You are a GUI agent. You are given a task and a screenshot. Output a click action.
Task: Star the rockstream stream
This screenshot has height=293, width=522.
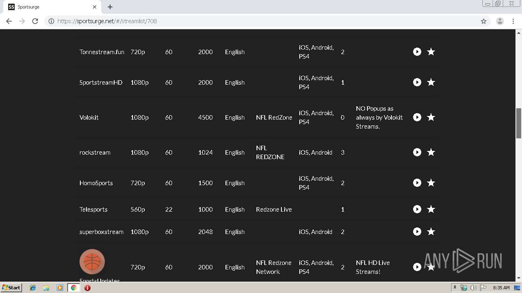point(431,152)
